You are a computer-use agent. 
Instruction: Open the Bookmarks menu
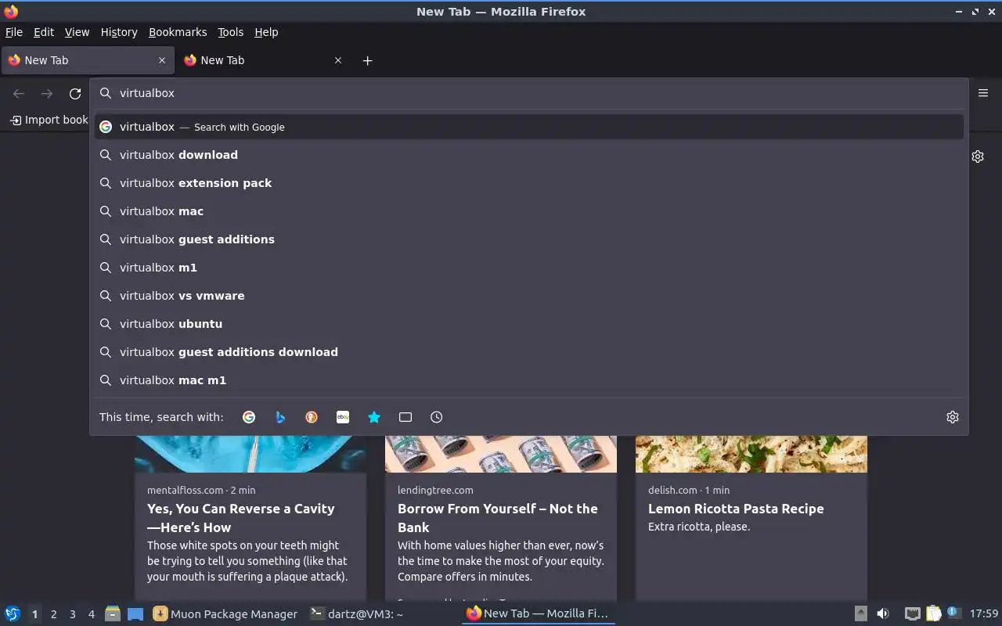coord(178,32)
